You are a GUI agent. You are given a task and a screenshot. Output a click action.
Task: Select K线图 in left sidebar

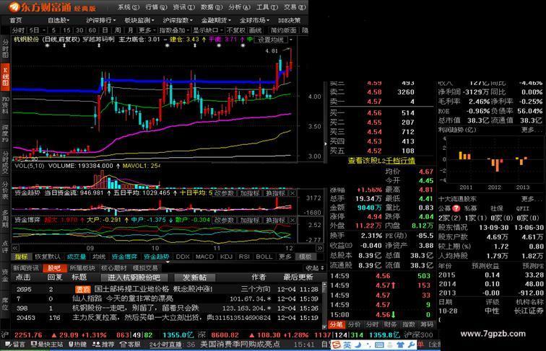click(5, 76)
